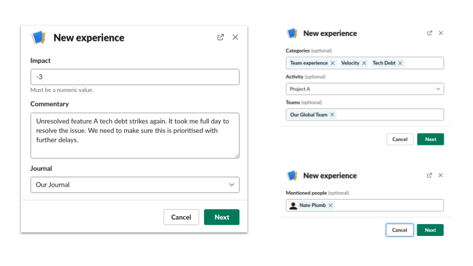Screen dimensions: 473x266
Task: Open the Activity dropdown showing Project A
Action: click(365, 89)
